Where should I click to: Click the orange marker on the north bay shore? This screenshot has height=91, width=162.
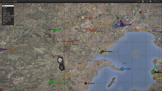coord(137,30)
